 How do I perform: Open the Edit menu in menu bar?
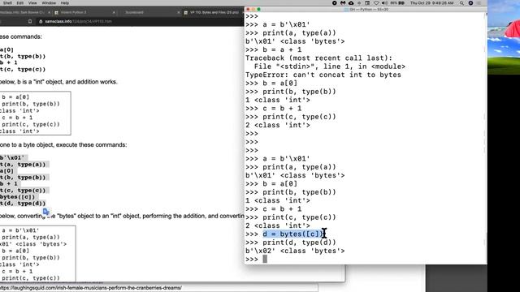[20, 3]
